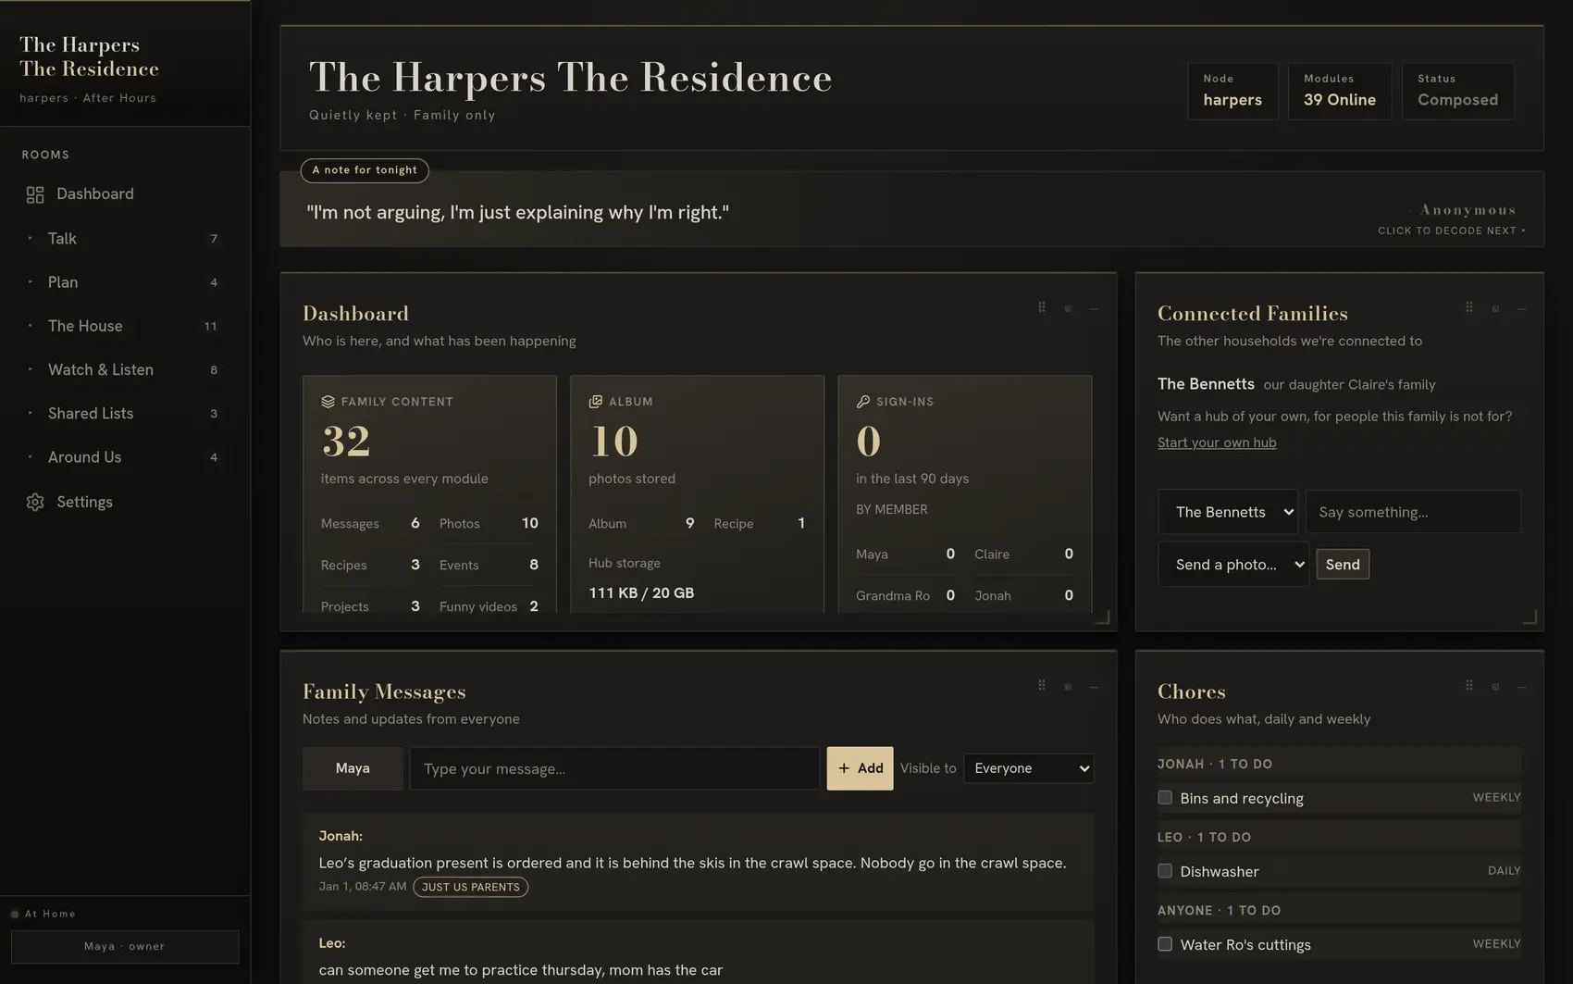This screenshot has height=984, width=1573.
Task: Click Send in Connected Families
Action: (x=1343, y=565)
